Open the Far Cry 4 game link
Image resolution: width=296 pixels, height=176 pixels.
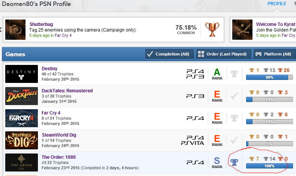(x=51, y=113)
